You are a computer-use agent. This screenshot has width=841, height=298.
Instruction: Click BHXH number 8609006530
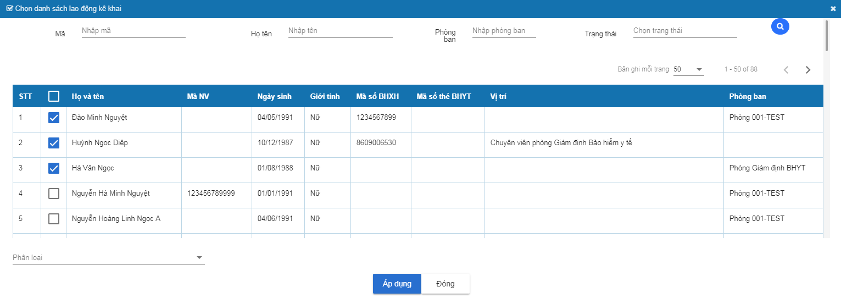[x=376, y=143]
